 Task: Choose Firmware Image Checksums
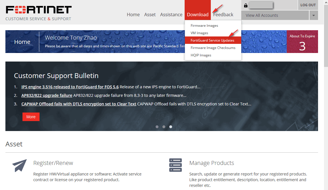click(x=213, y=48)
